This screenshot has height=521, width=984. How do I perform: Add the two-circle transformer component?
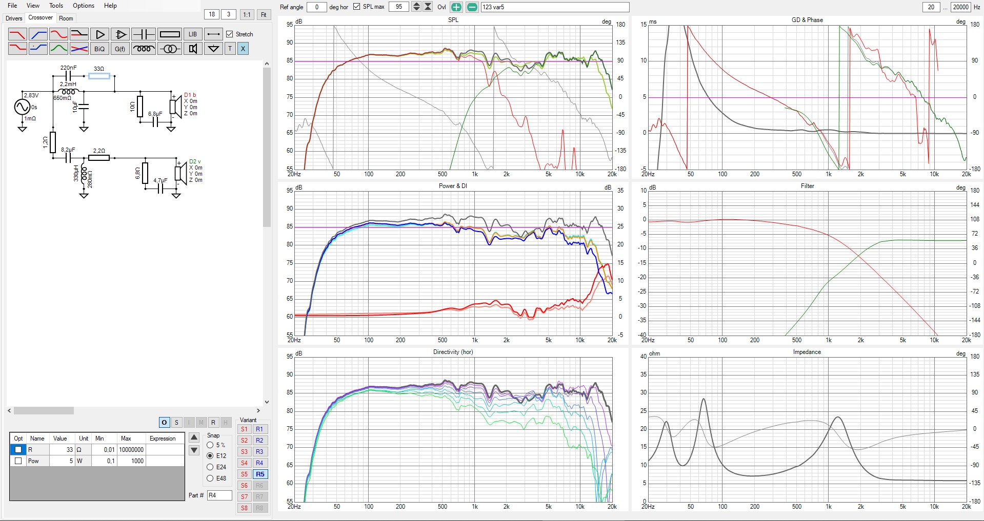170,49
